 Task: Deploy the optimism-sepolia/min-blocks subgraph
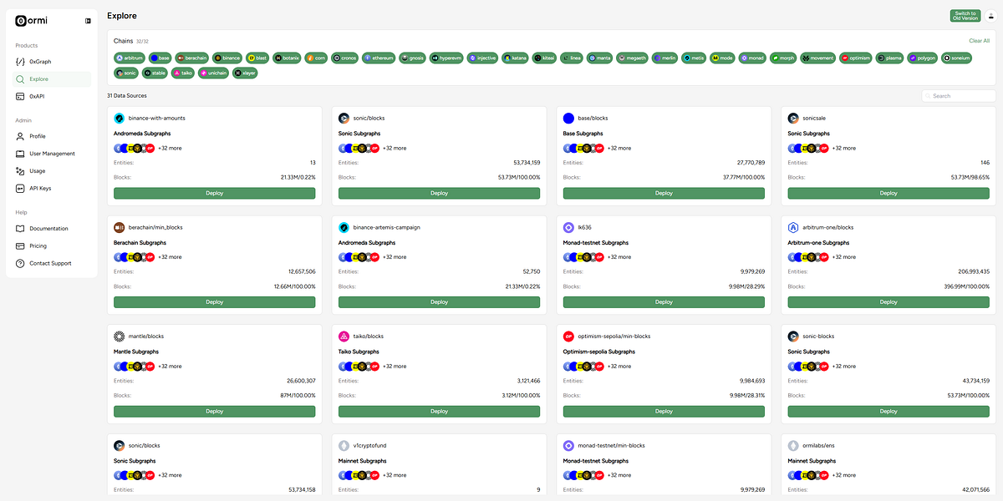pyautogui.click(x=664, y=411)
